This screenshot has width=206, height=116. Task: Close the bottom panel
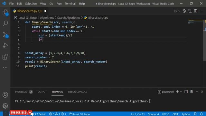coord(202,92)
